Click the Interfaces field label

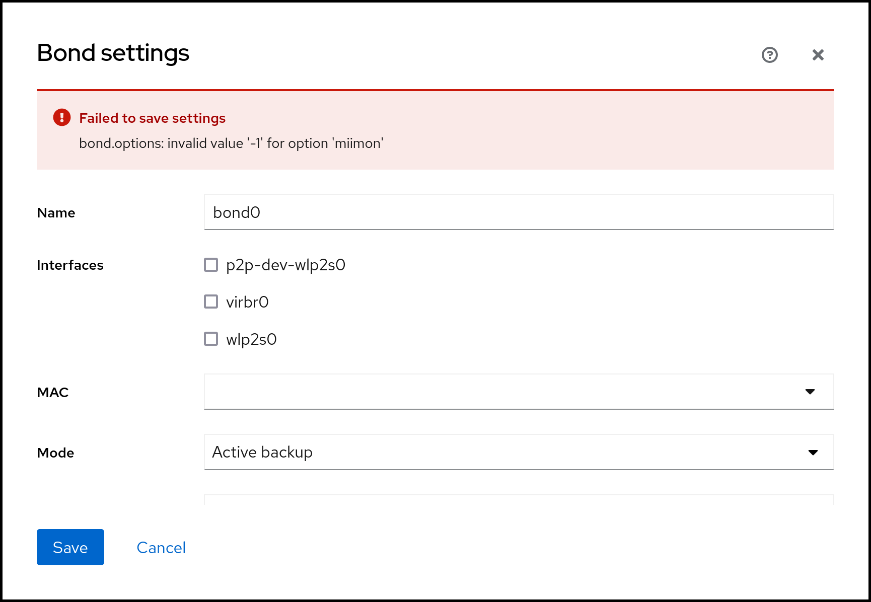pyautogui.click(x=70, y=265)
